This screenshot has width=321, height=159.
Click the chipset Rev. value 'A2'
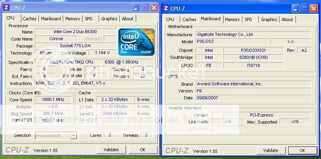(x=304, y=50)
